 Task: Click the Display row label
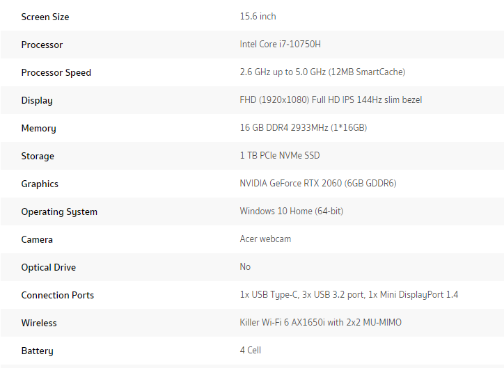point(37,100)
